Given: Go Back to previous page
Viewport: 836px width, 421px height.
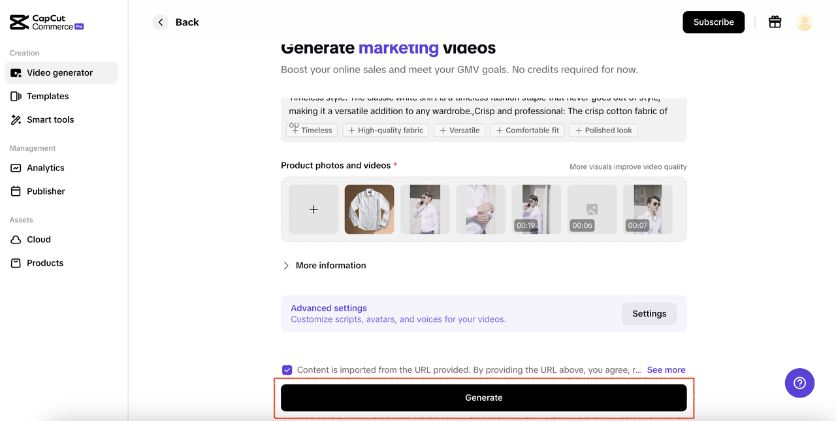Looking at the screenshot, I should [177, 22].
